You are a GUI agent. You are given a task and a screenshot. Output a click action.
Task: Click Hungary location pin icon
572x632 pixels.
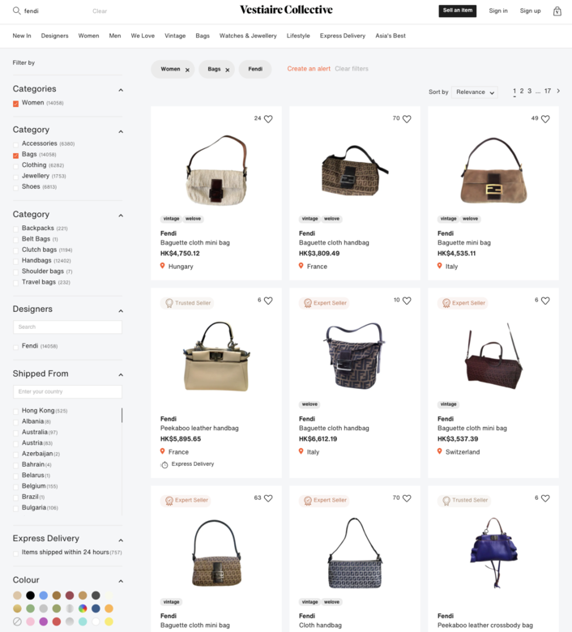(163, 266)
